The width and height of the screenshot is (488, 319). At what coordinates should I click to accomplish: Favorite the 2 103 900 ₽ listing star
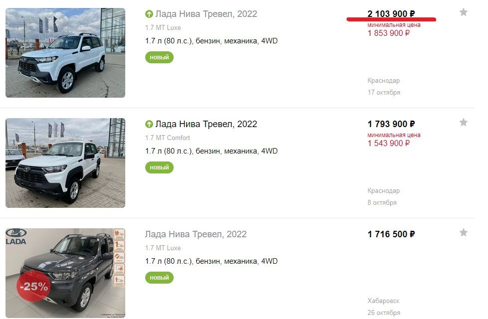pyautogui.click(x=464, y=12)
